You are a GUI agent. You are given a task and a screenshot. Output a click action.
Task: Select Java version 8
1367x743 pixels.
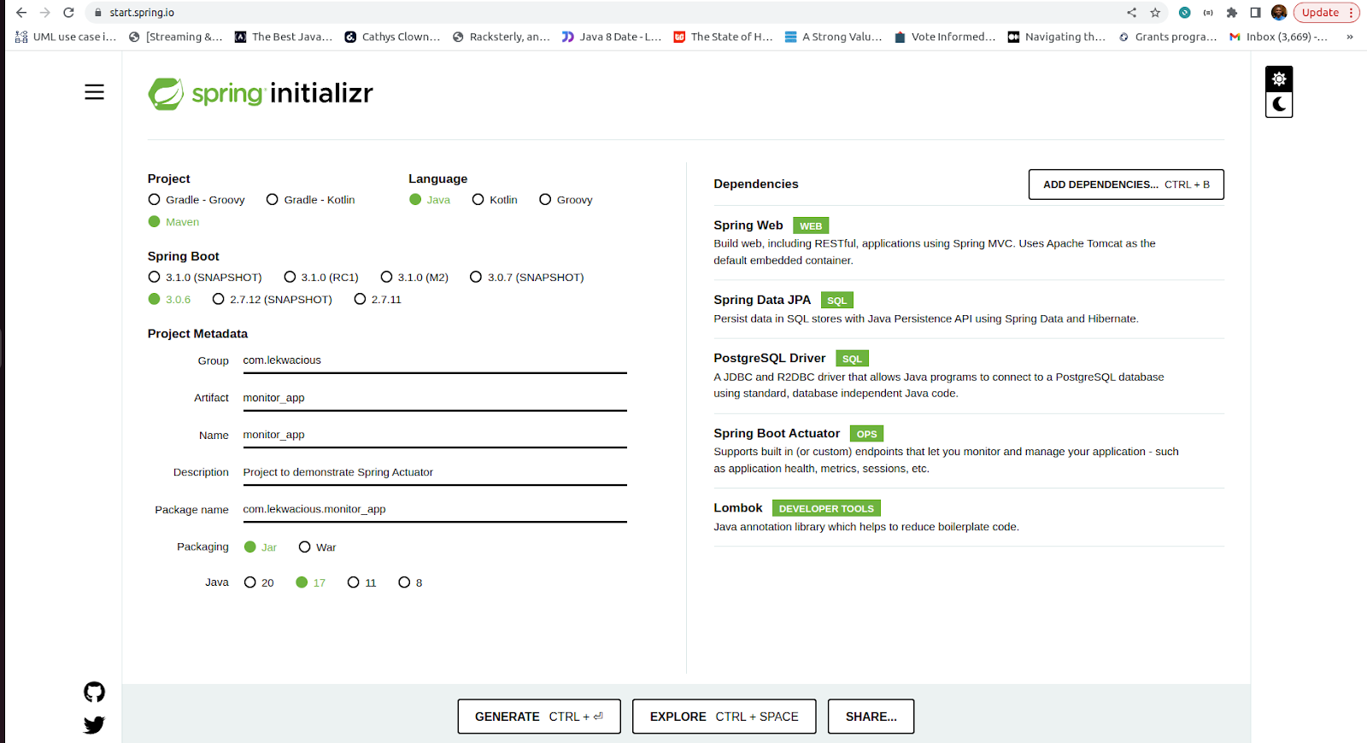[410, 582]
